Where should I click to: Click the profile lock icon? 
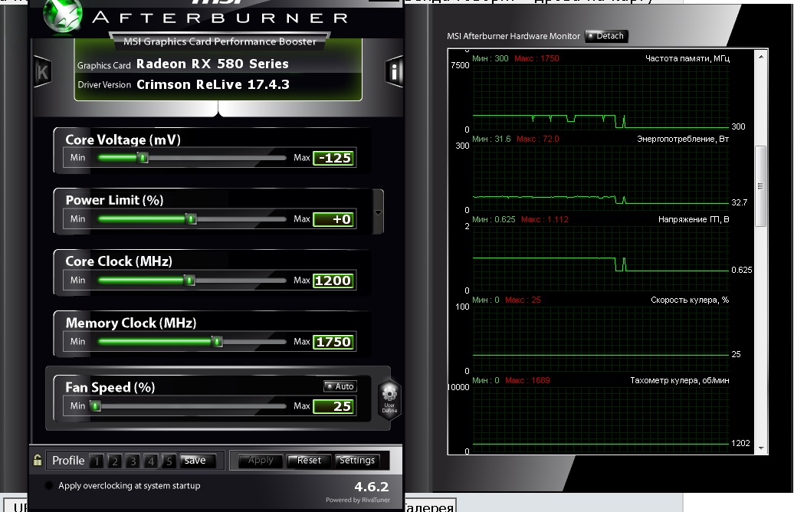(x=38, y=460)
